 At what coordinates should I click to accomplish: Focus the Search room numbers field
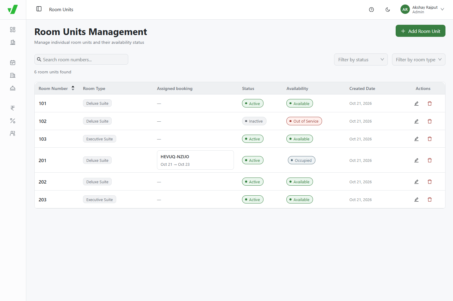81,59
